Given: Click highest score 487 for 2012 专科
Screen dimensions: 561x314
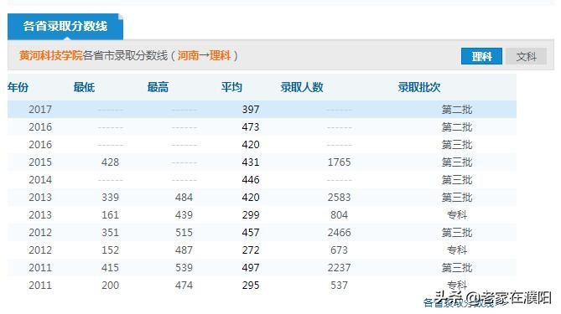Looking at the screenshot, I should click(184, 250).
